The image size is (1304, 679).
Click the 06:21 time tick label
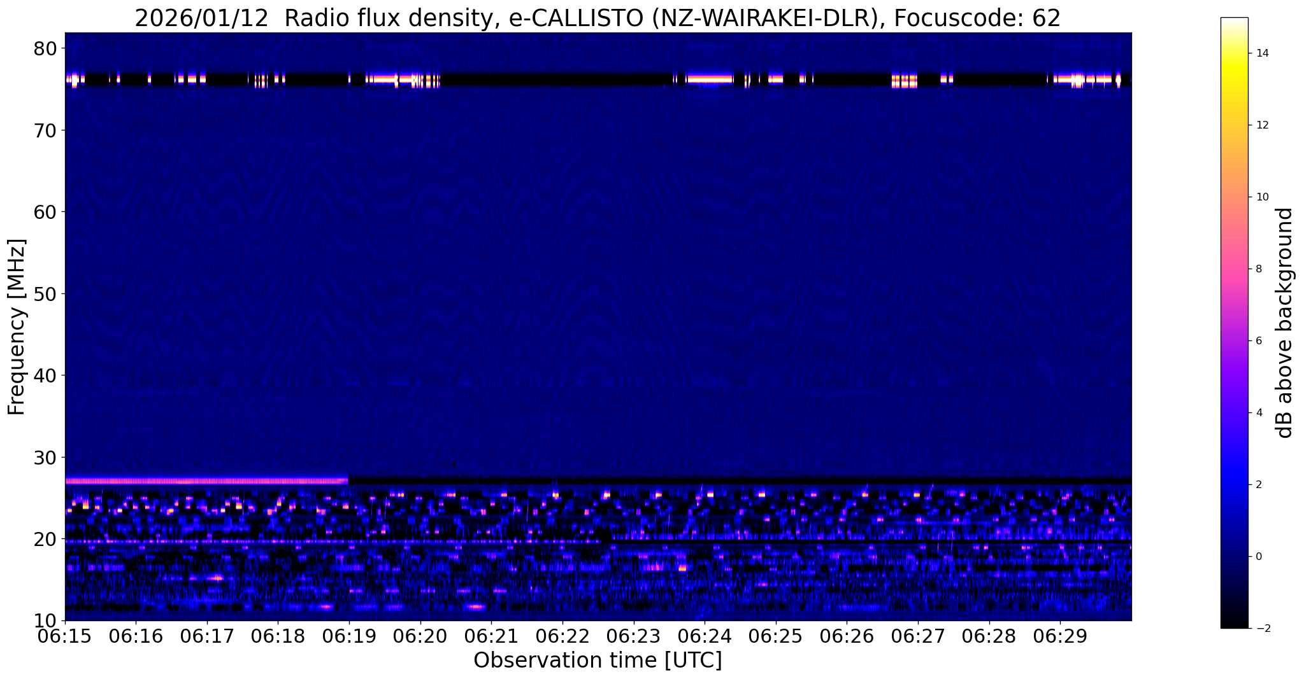(x=491, y=636)
